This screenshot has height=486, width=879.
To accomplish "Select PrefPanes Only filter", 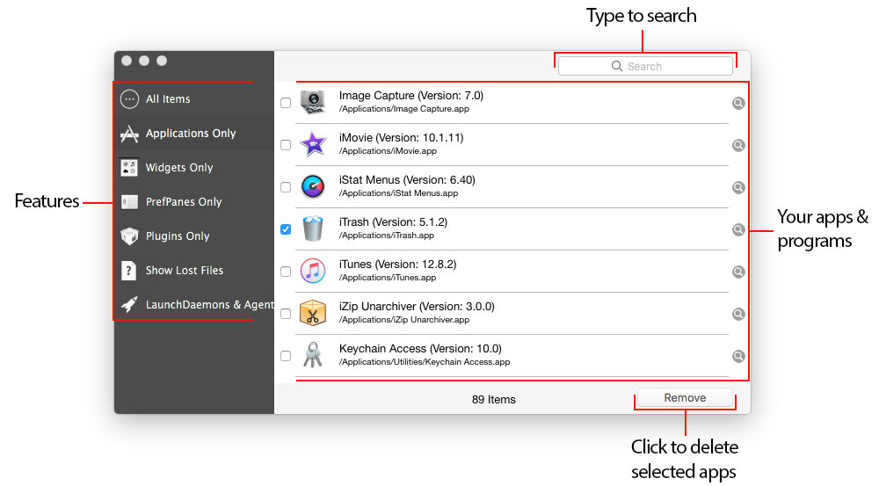I will click(194, 202).
